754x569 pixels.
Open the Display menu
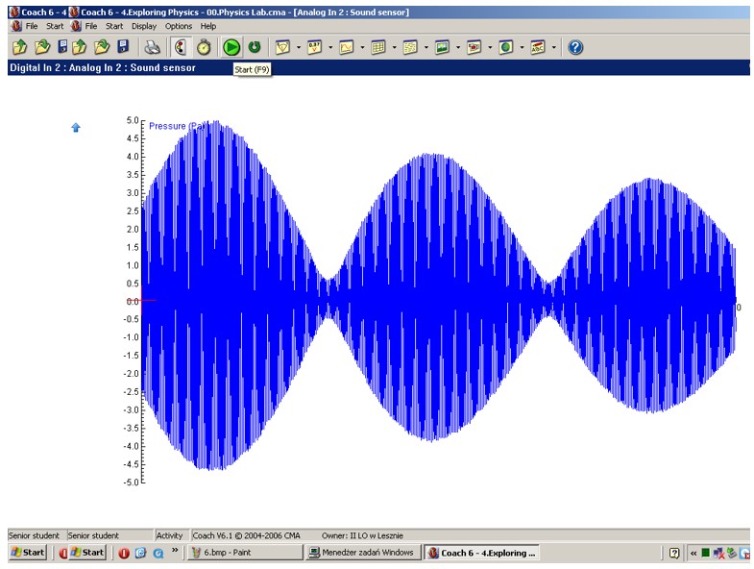[x=144, y=26]
